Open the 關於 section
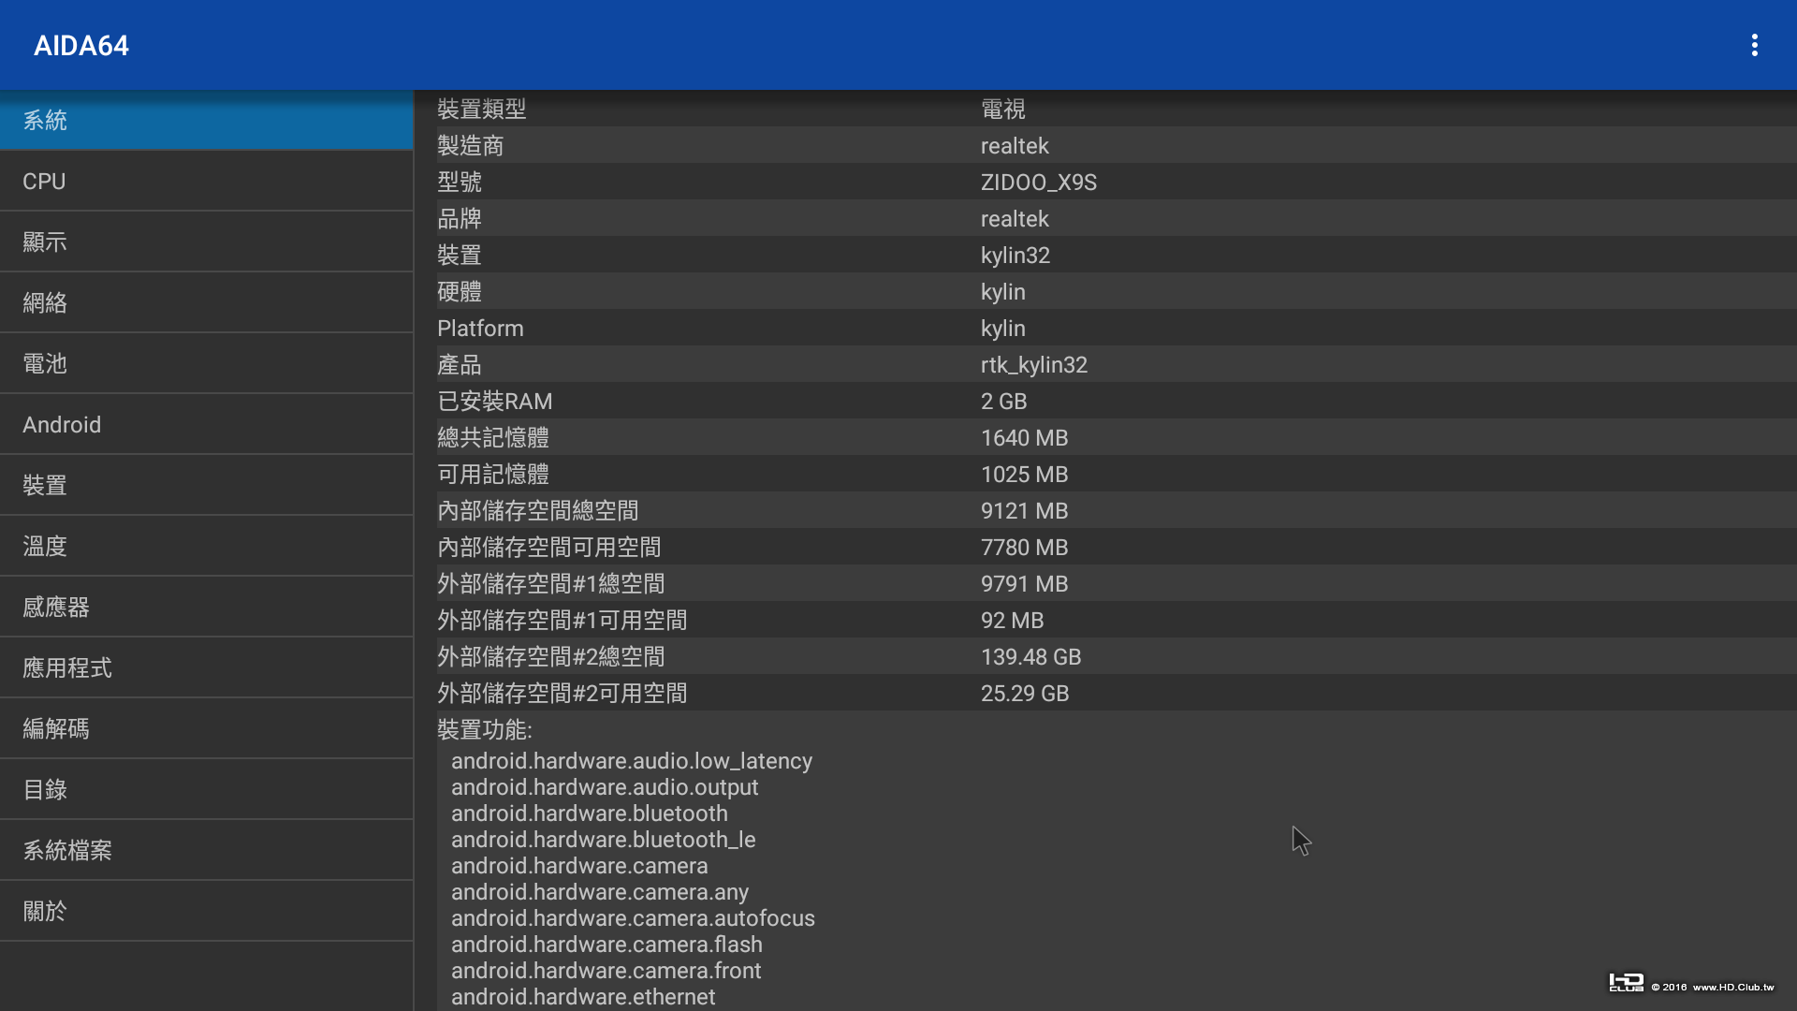This screenshot has width=1797, height=1011. [206, 912]
